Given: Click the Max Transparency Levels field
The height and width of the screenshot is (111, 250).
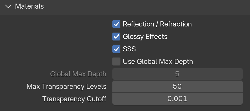Looking at the screenshot, I should [178, 86].
